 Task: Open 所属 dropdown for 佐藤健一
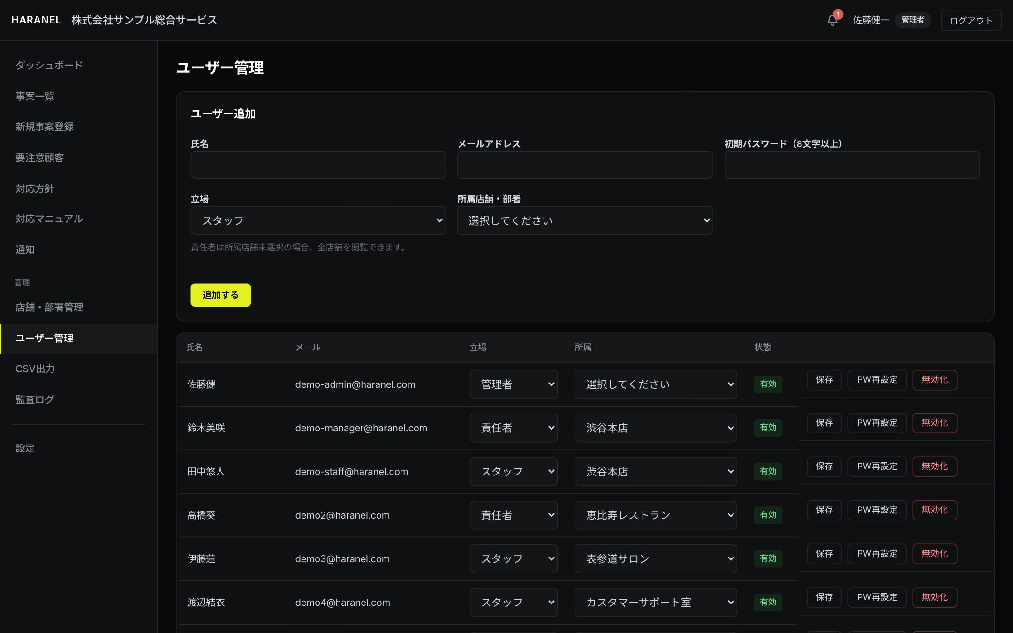tap(656, 384)
